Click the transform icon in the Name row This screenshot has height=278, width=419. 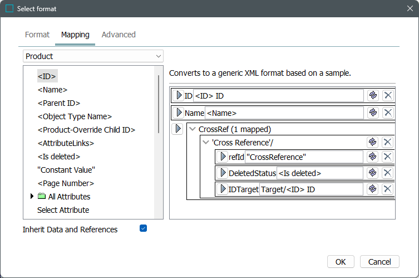[373, 113]
